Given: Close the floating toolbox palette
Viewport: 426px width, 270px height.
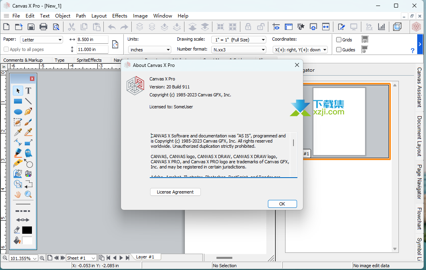Looking at the screenshot, I should 32,78.
